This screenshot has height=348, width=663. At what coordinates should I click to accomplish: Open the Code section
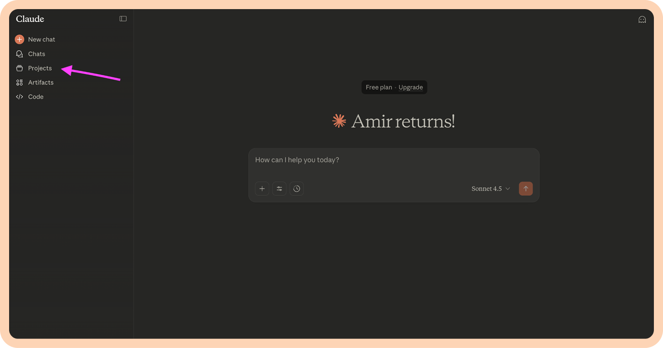[x=36, y=97]
